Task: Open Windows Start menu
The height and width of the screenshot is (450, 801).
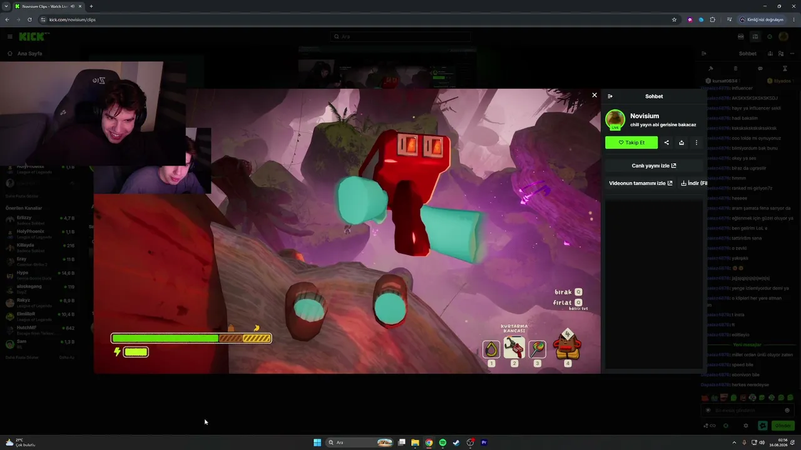Action: (317, 442)
